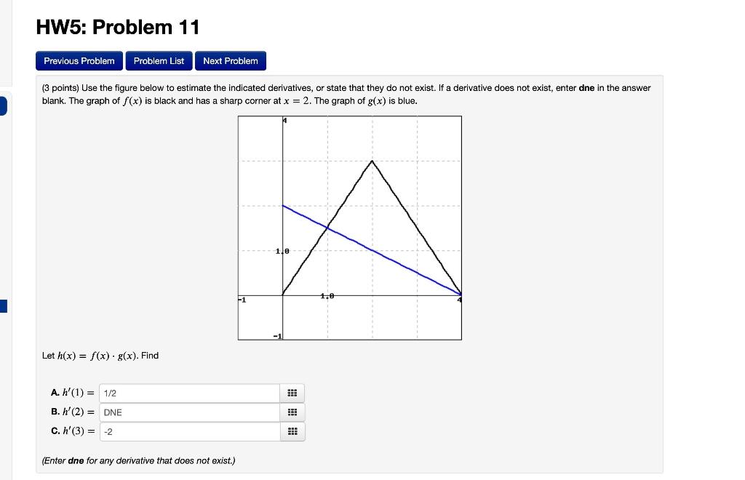Open the Problem List

point(159,61)
